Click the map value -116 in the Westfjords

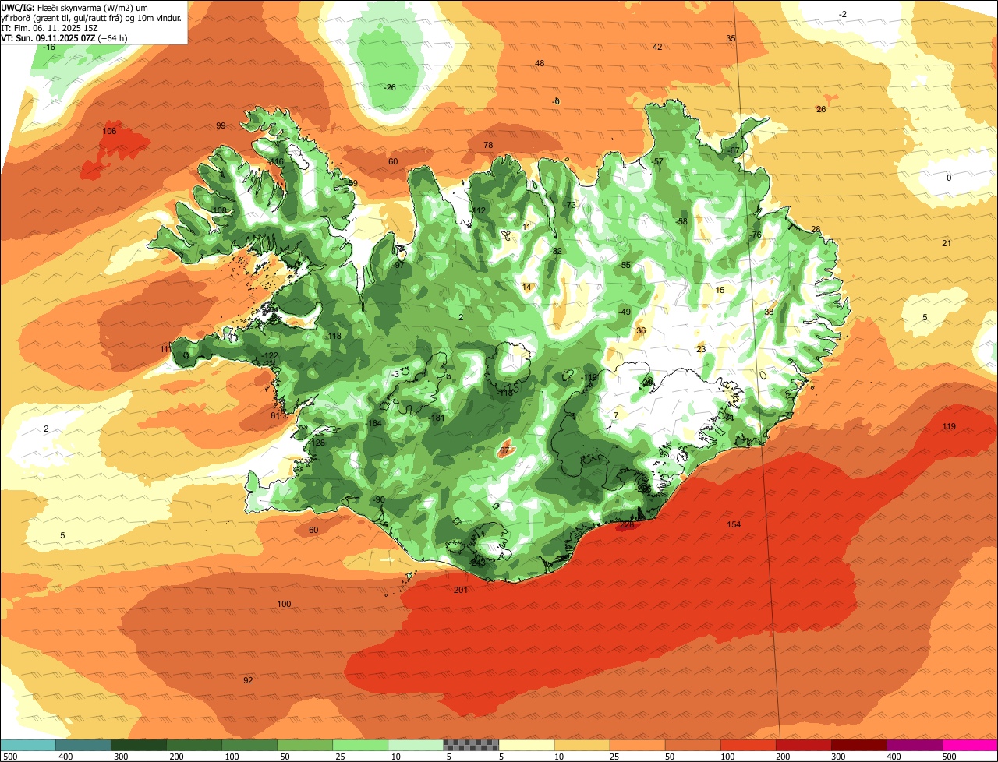point(275,161)
